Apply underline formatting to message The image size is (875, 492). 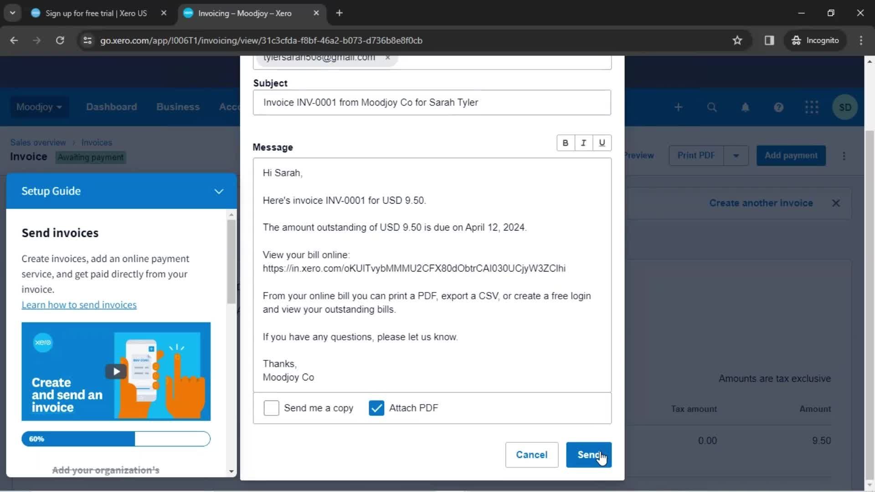click(602, 143)
